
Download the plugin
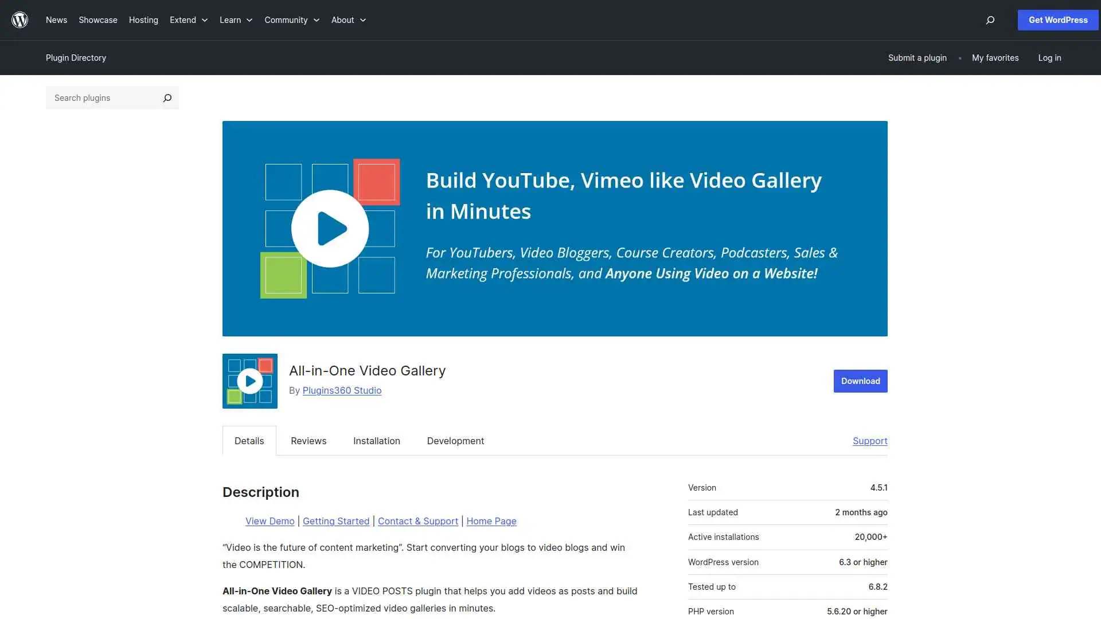pyautogui.click(x=860, y=381)
